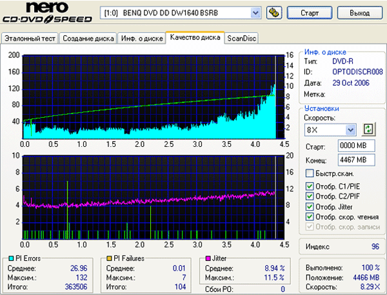
Task: Enable the Быстр.скан. quick scan checkbox
Action: coord(310,173)
